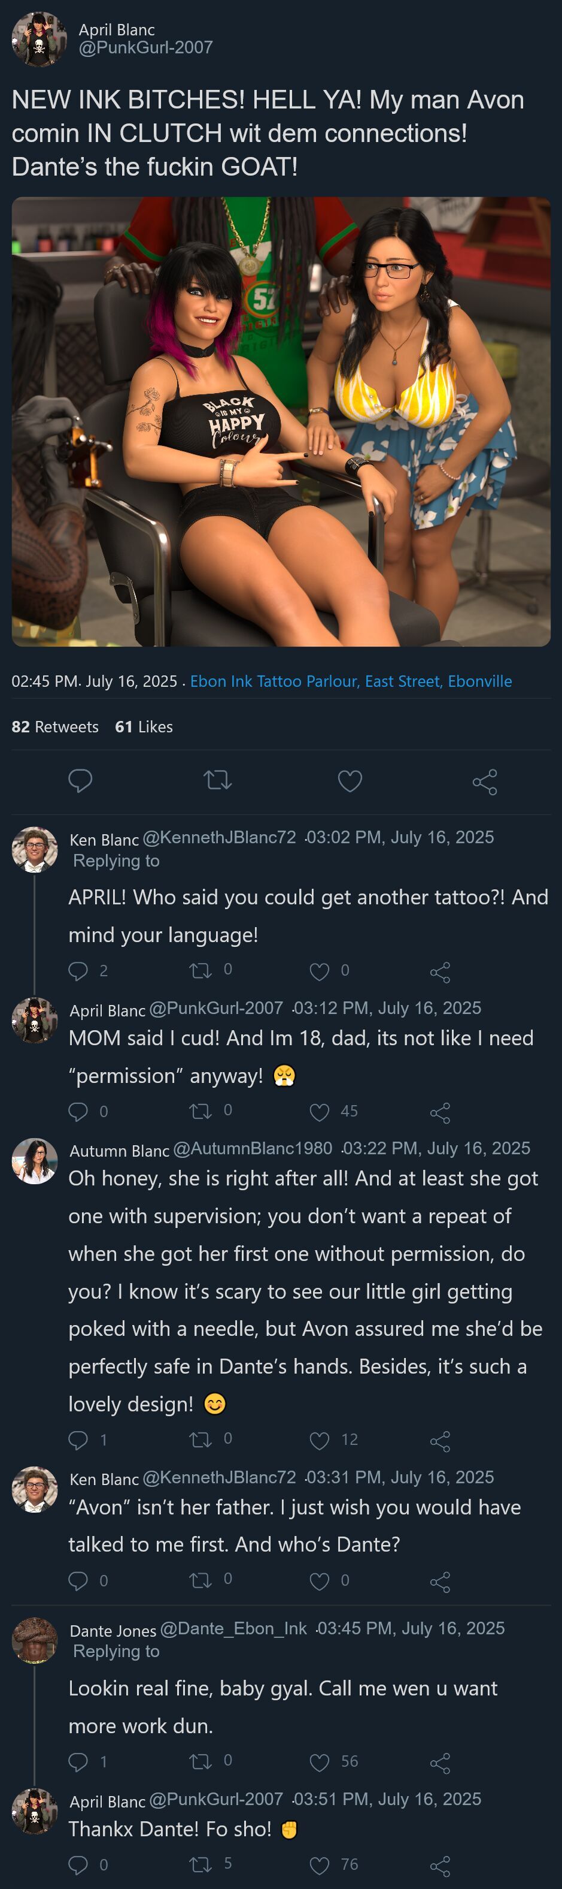Reply to Ken Blanc's 03:02 PM comment
This screenshot has height=1889, width=562.
coord(78,971)
